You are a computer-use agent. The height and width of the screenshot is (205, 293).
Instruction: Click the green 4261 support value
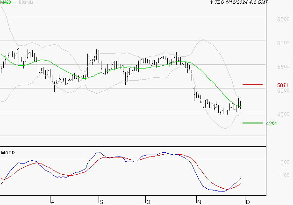(272, 123)
